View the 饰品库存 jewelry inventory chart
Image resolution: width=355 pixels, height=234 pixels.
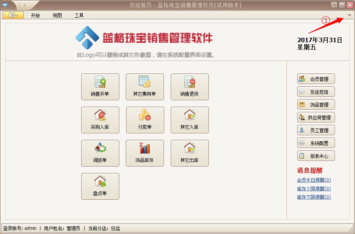pos(145,153)
